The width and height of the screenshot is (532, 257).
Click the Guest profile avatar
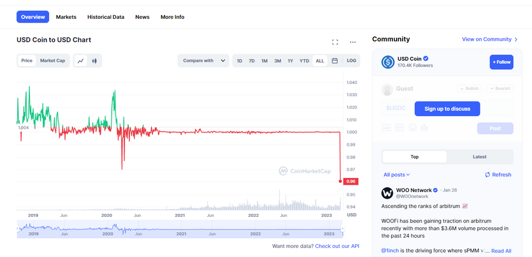point(387,90)
